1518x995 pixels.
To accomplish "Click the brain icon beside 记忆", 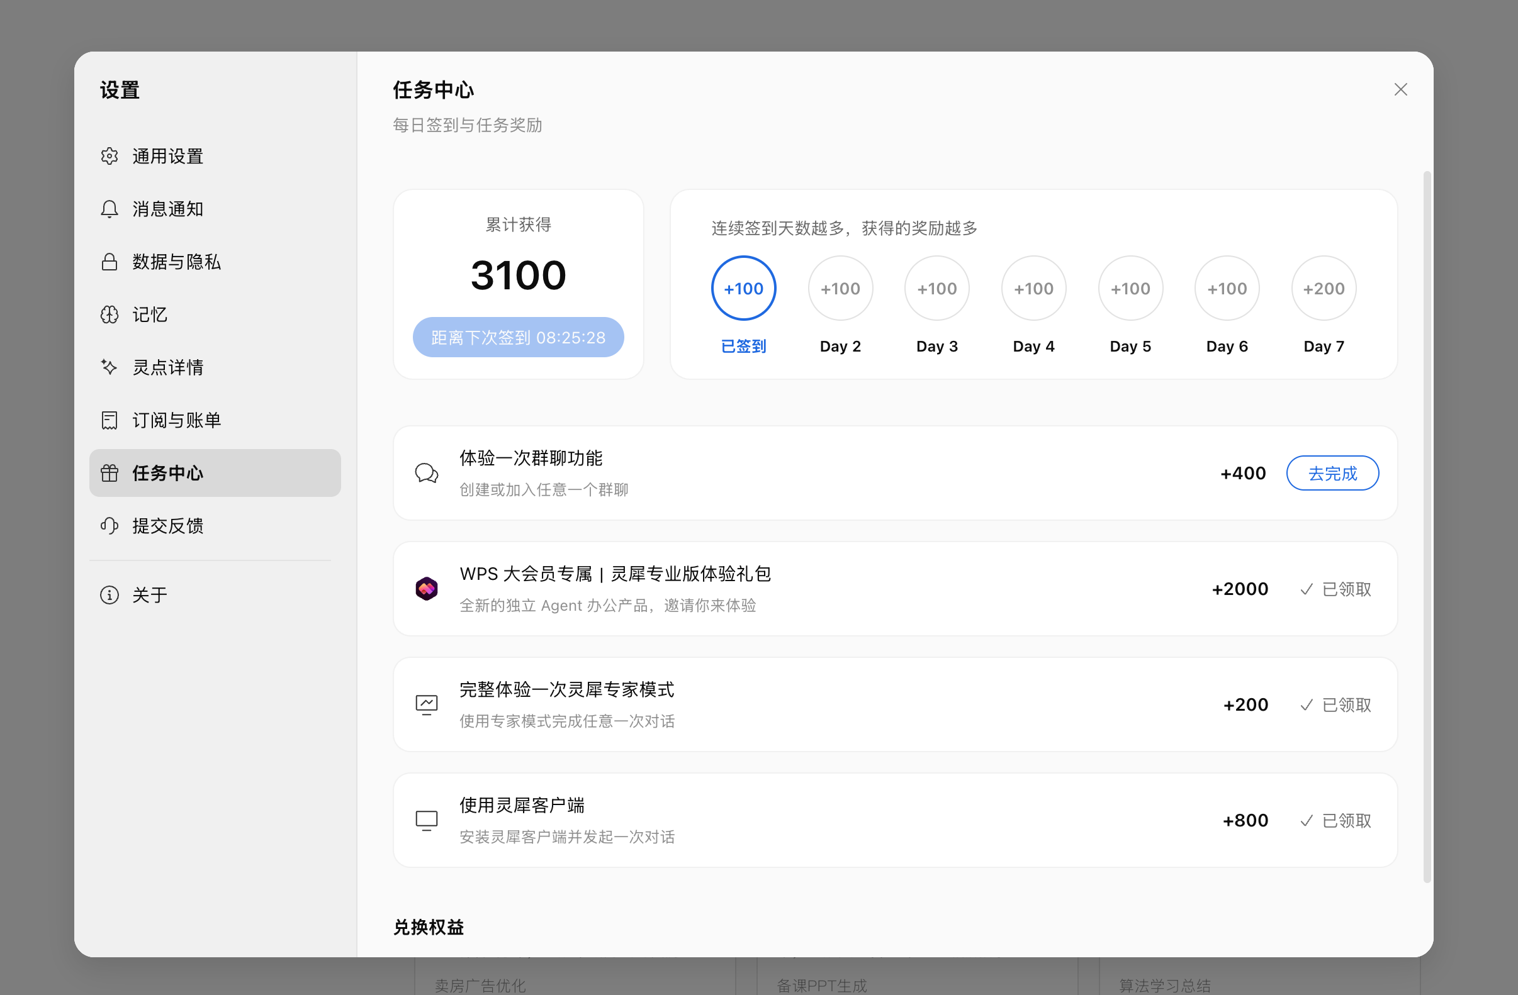I will point(109,315).
